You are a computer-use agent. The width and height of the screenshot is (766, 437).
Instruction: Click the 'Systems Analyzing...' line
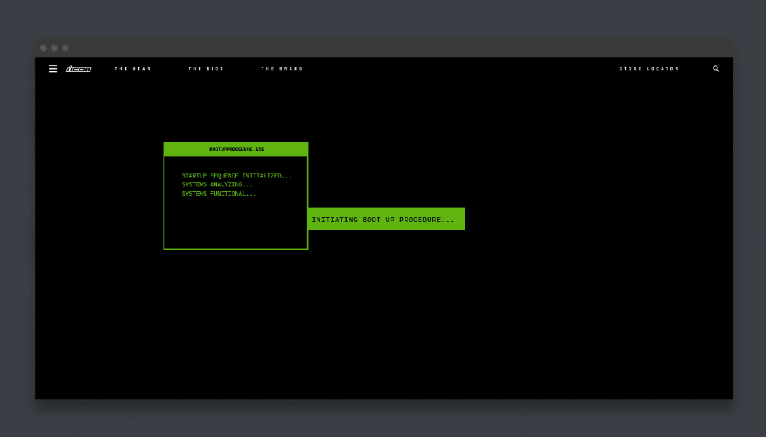pyautogui.click(x=217, y=184)
